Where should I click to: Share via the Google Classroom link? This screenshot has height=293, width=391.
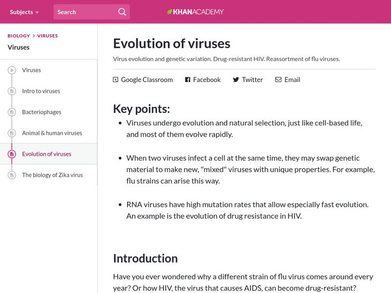pyautogui.click(x=147, y=80)
